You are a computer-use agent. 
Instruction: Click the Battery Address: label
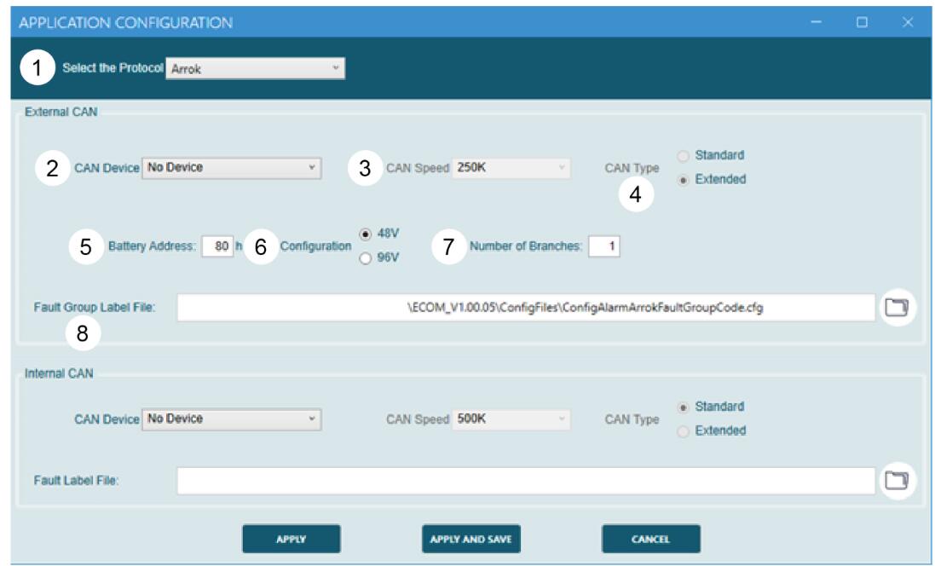[x=152, y=246]
